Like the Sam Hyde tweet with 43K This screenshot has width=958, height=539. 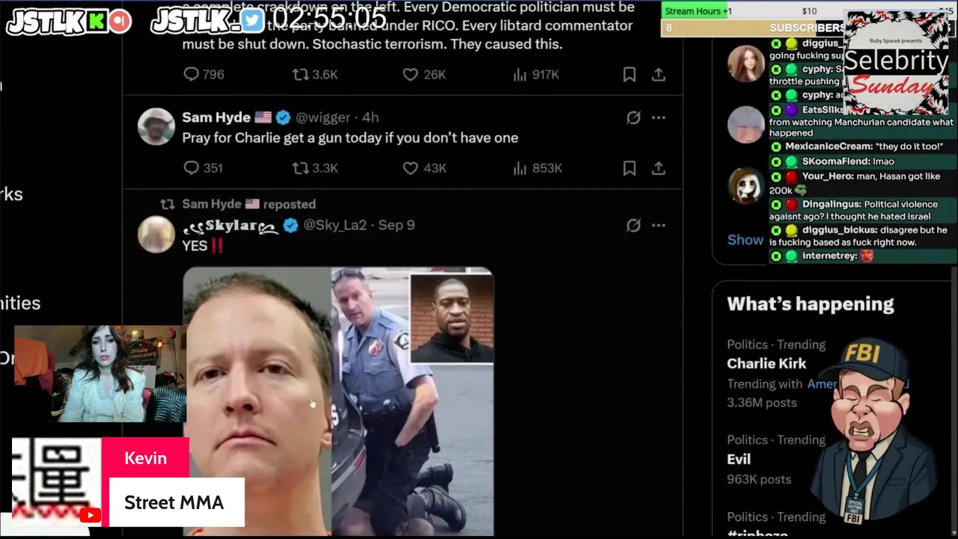click(424, 168)
